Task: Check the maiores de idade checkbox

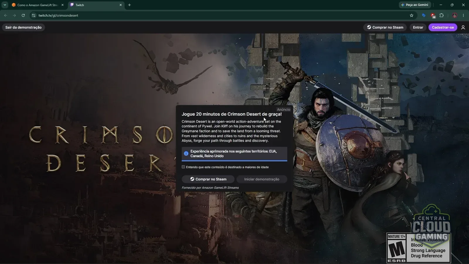Action: click(x=183, y=167)
